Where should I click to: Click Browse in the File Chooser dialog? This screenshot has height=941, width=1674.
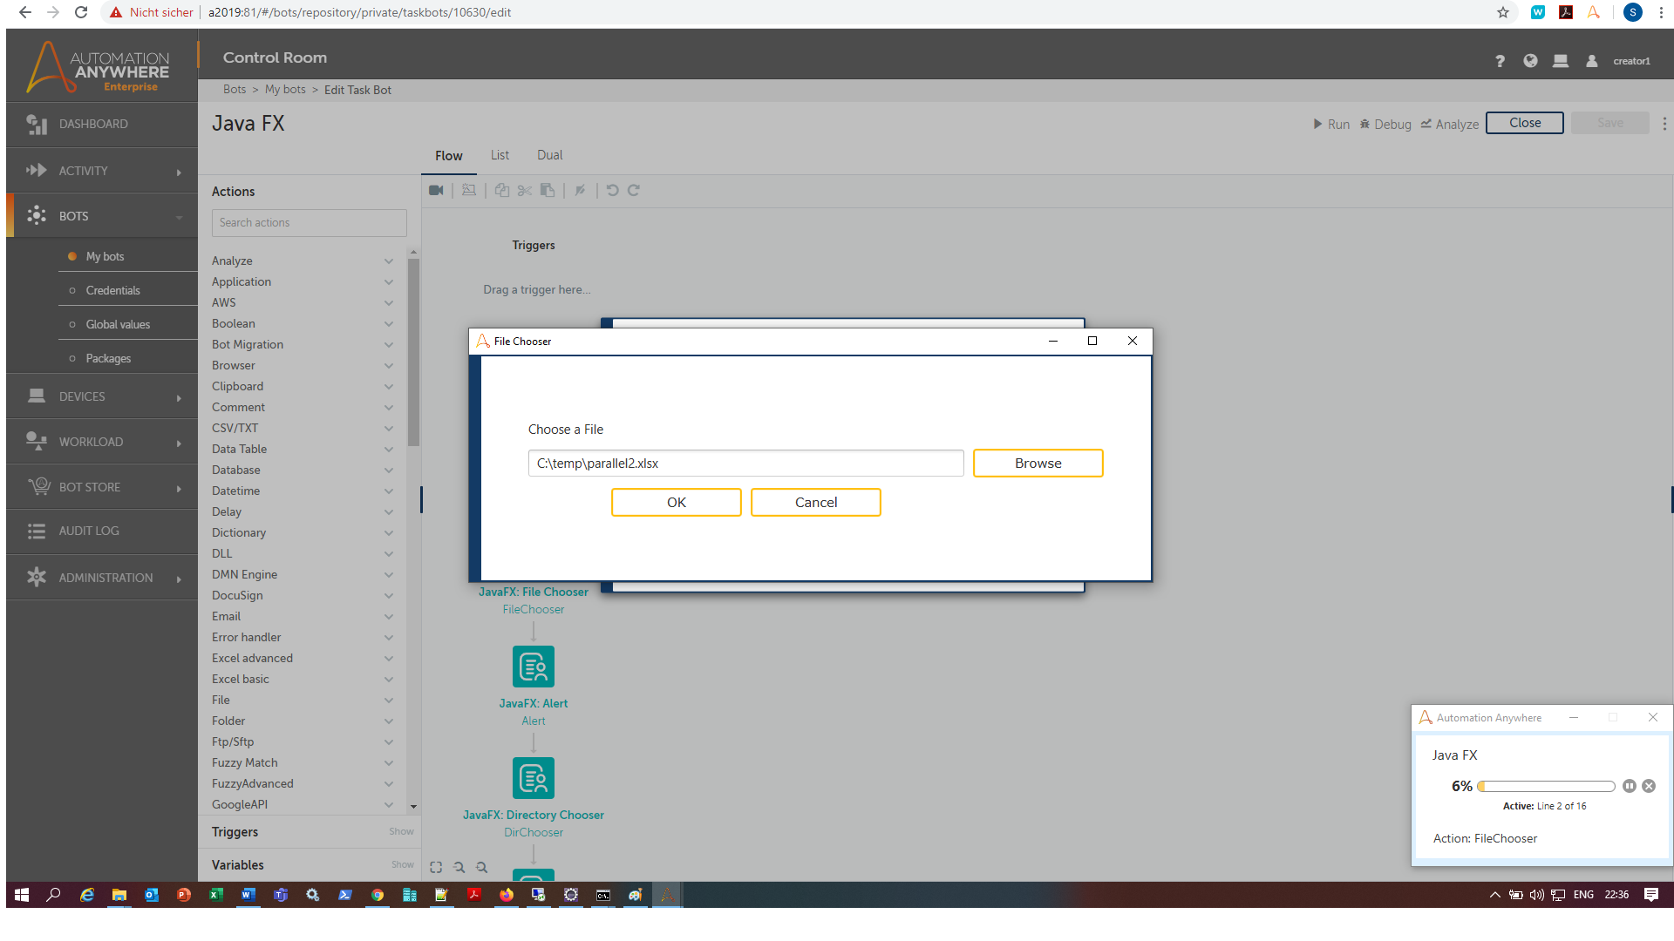1038,464
